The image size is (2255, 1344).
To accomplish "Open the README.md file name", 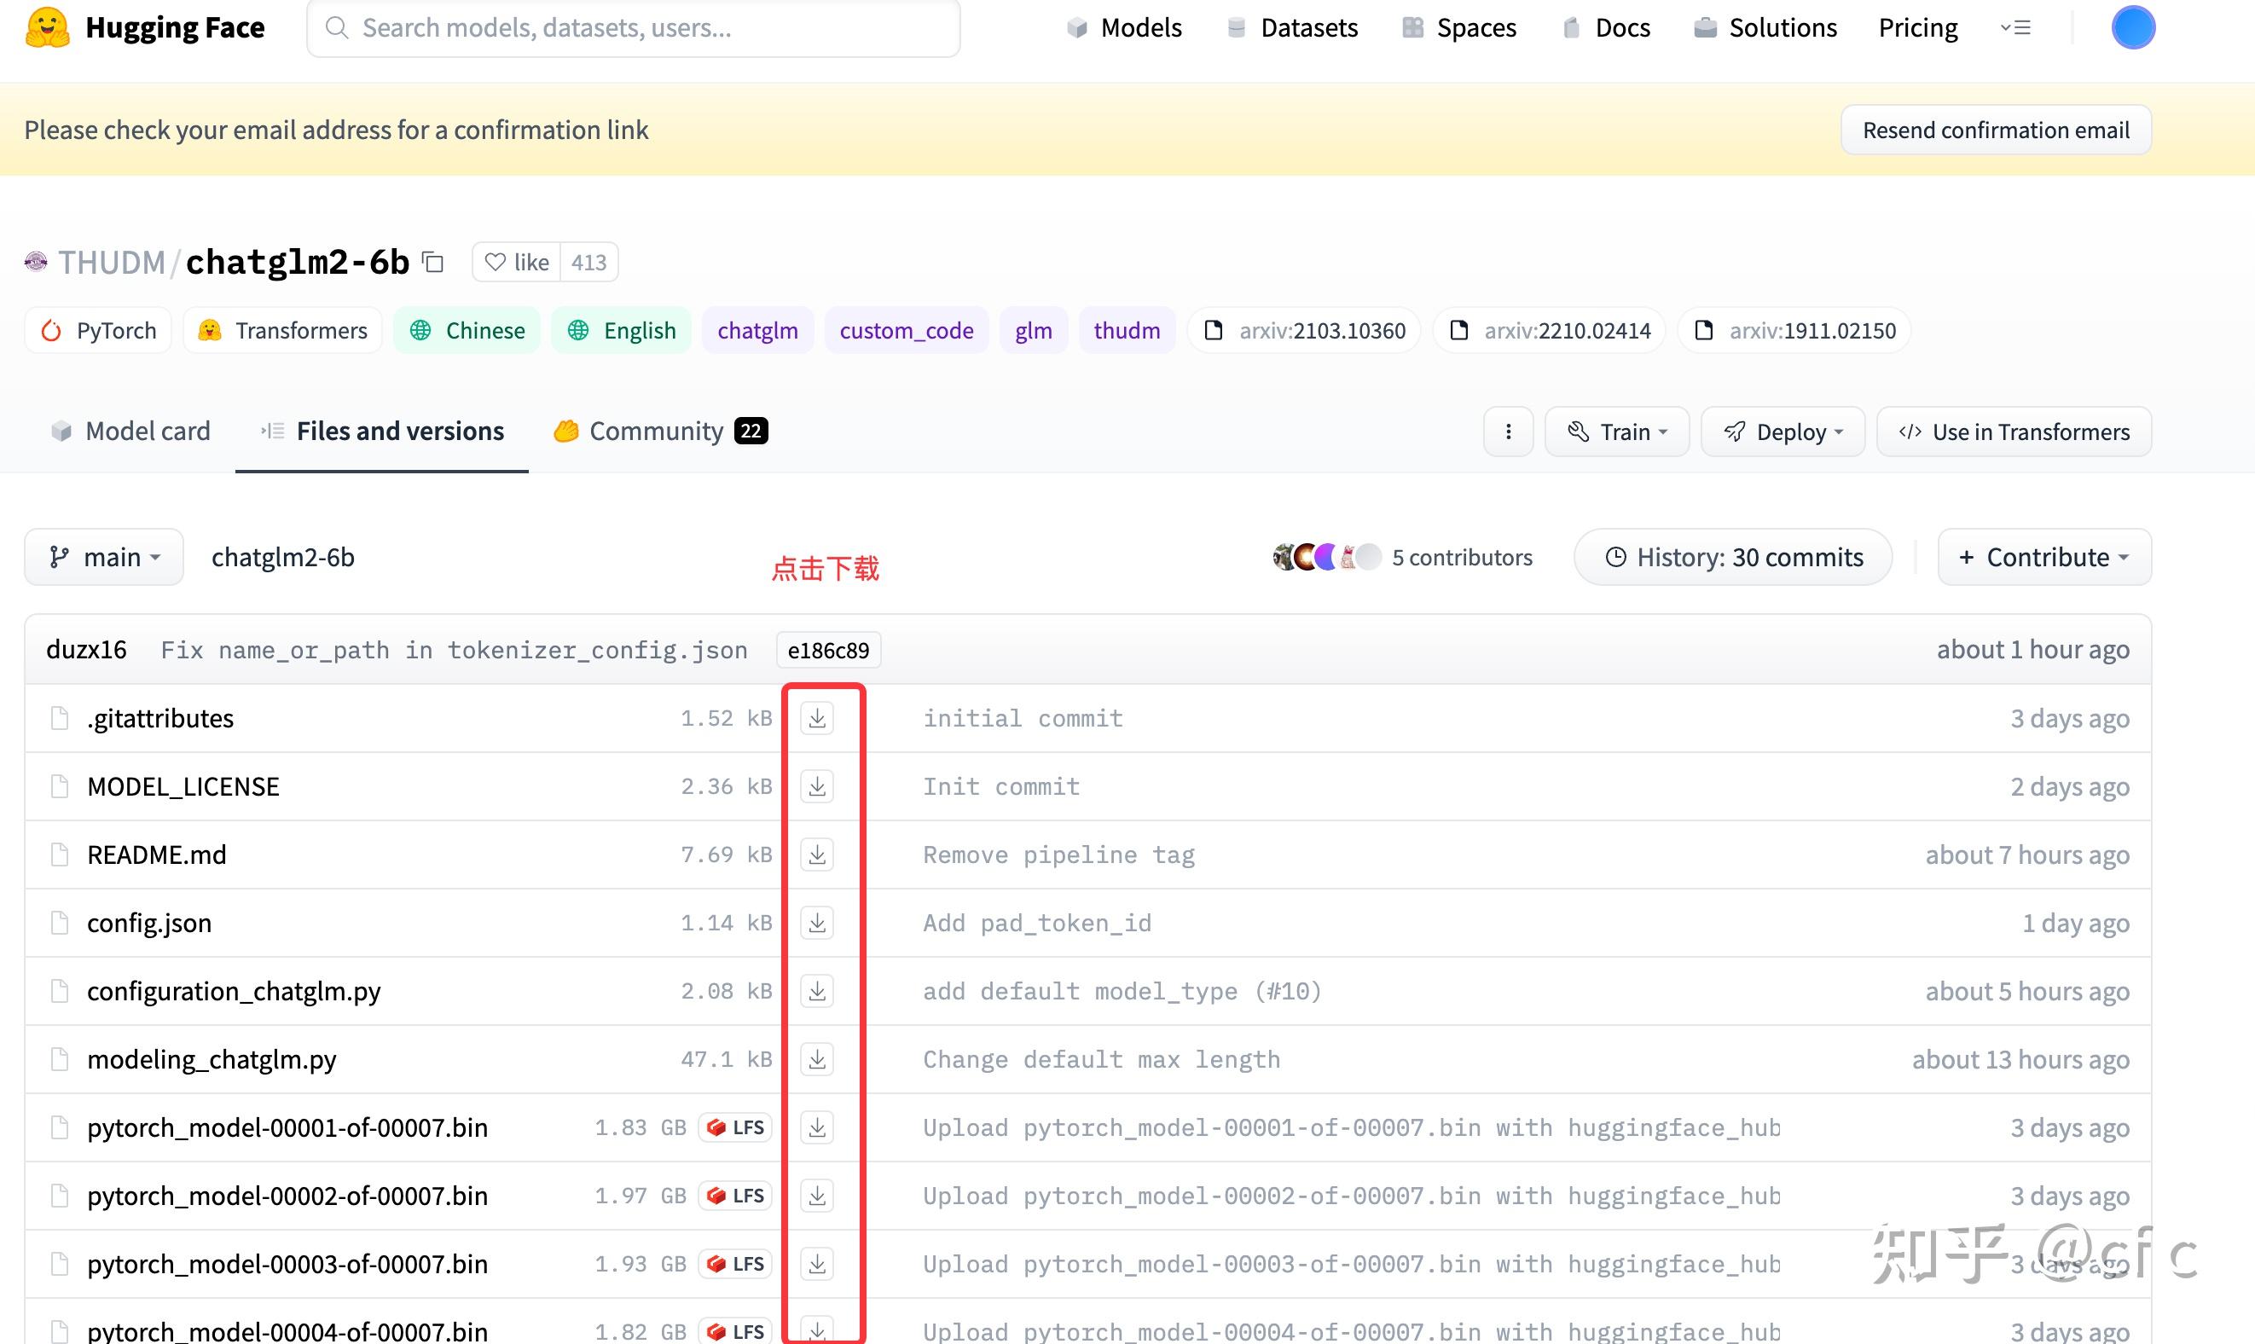I will tap(157, 854).
